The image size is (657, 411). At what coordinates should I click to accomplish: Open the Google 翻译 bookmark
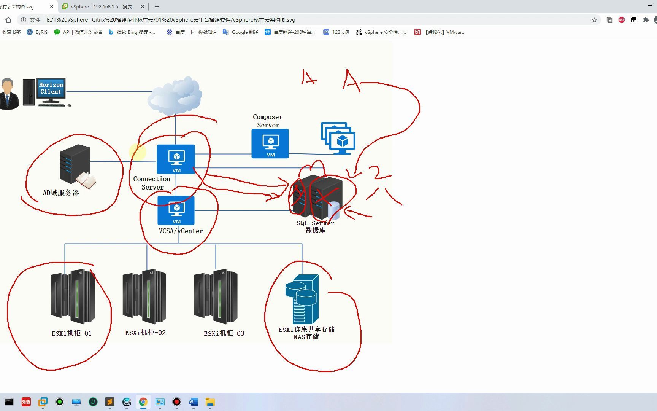click(x=241, y=32)
